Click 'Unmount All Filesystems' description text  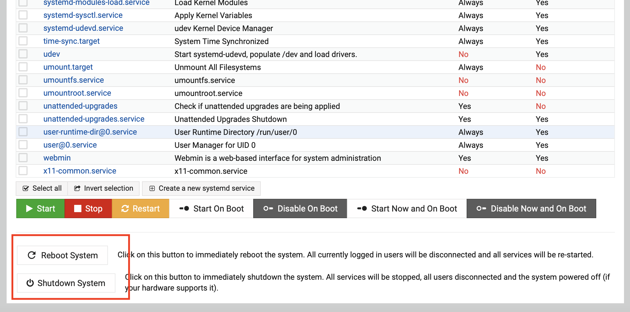pos(218,67)
